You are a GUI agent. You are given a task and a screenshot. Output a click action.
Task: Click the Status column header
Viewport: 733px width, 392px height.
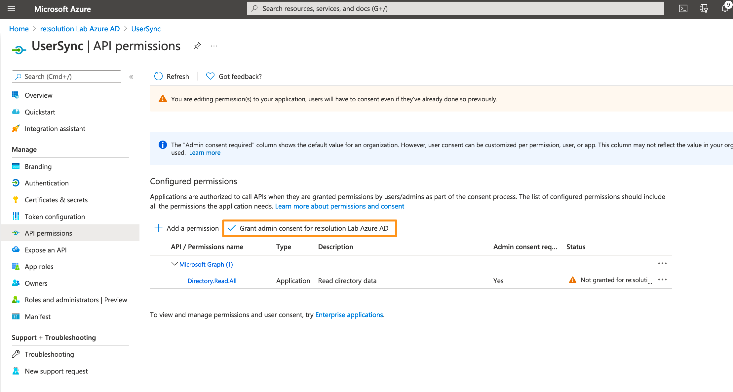[576, 247]
